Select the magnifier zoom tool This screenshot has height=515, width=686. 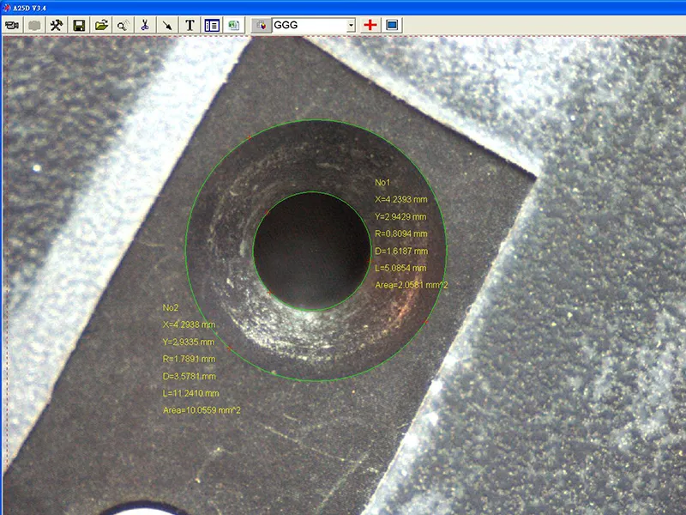click(x=123, y=26)
